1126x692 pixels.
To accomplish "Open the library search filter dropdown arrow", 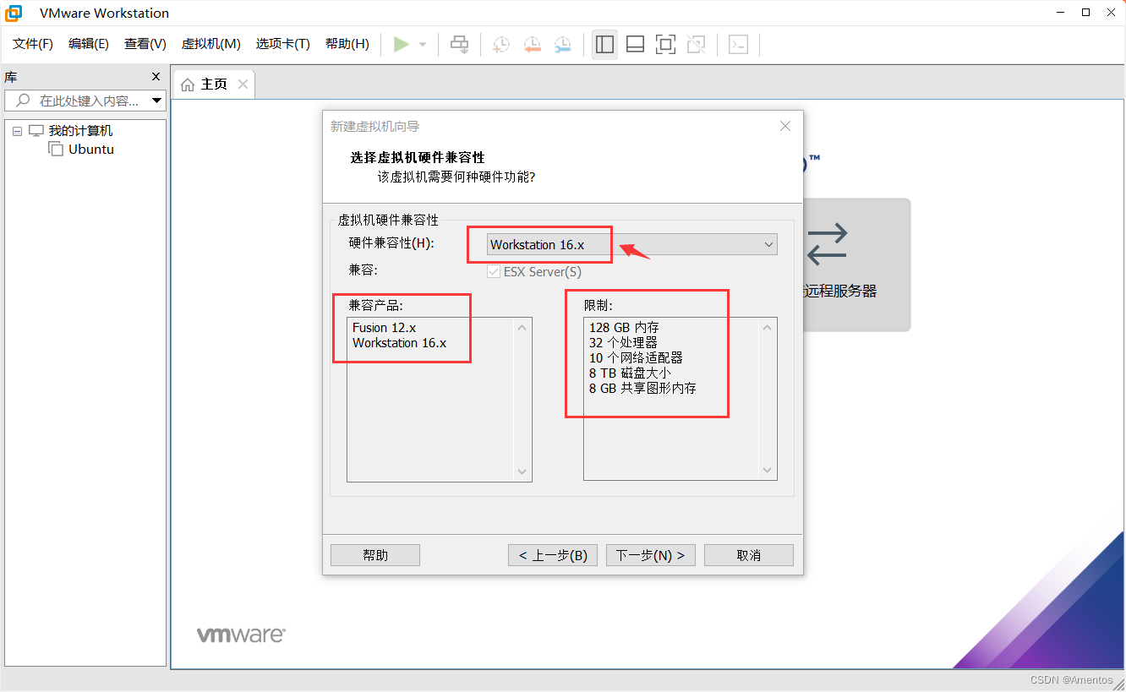I will pyautogui.click(x=157, y=101).
